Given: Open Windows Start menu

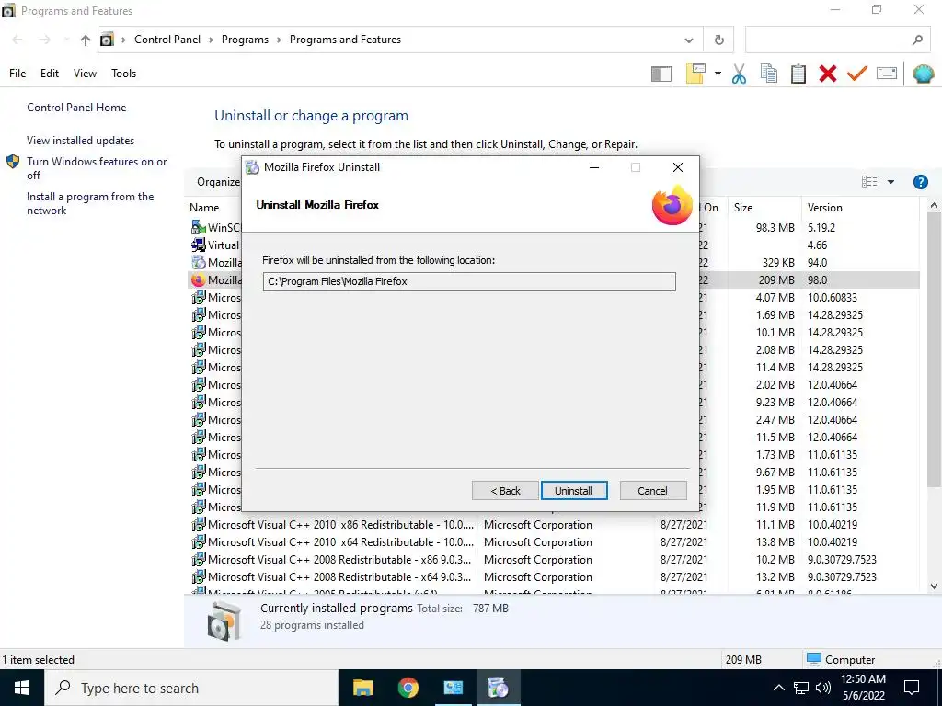Looking at the screenshot, I should click(x=22, y=688).
